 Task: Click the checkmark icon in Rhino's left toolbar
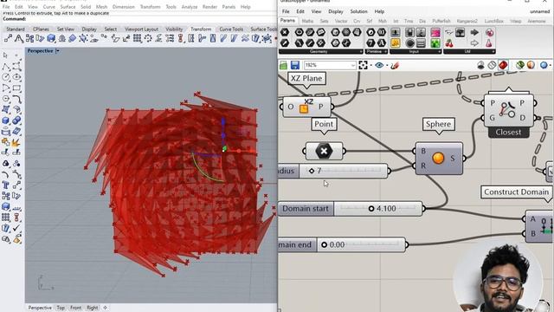tap(16, 228)
